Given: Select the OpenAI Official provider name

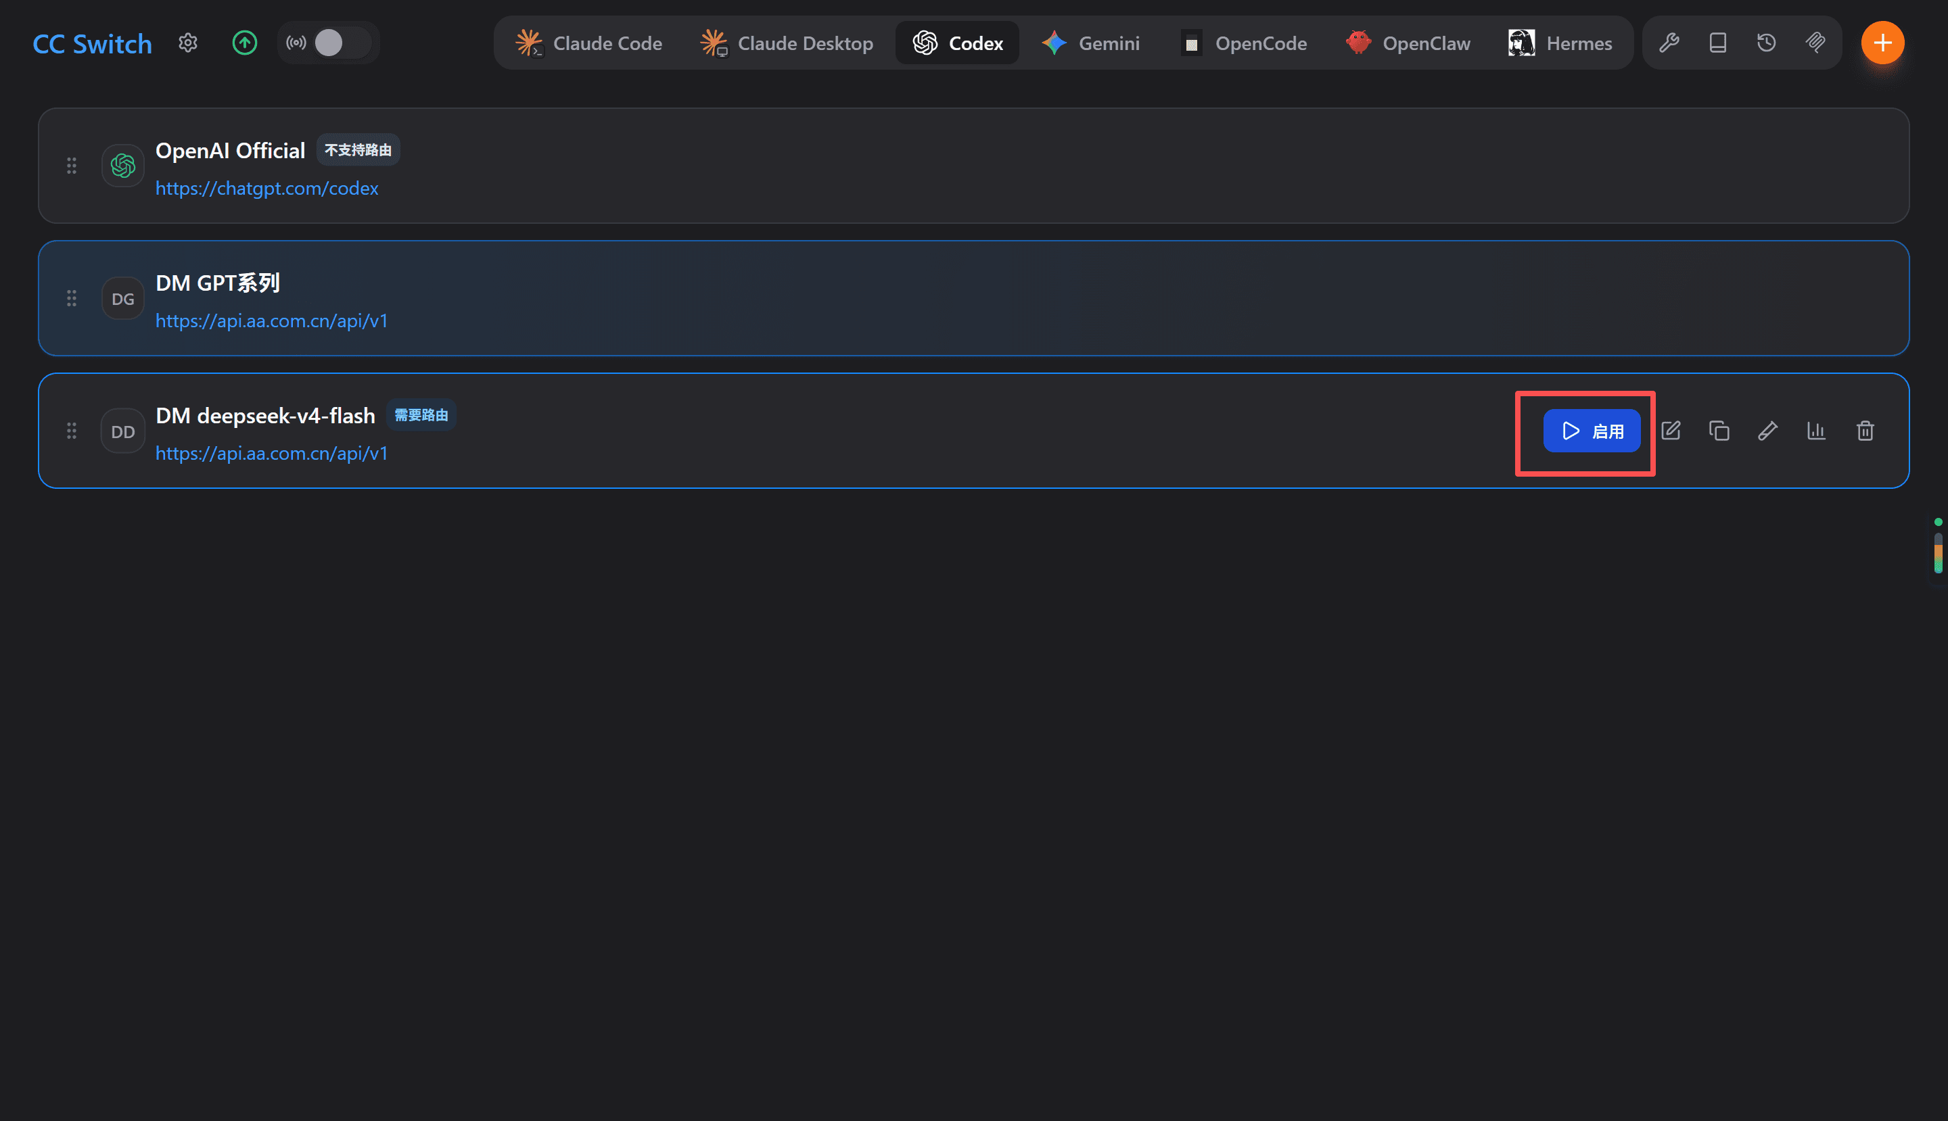Looking at the screenshot, I should coord(230,151).
